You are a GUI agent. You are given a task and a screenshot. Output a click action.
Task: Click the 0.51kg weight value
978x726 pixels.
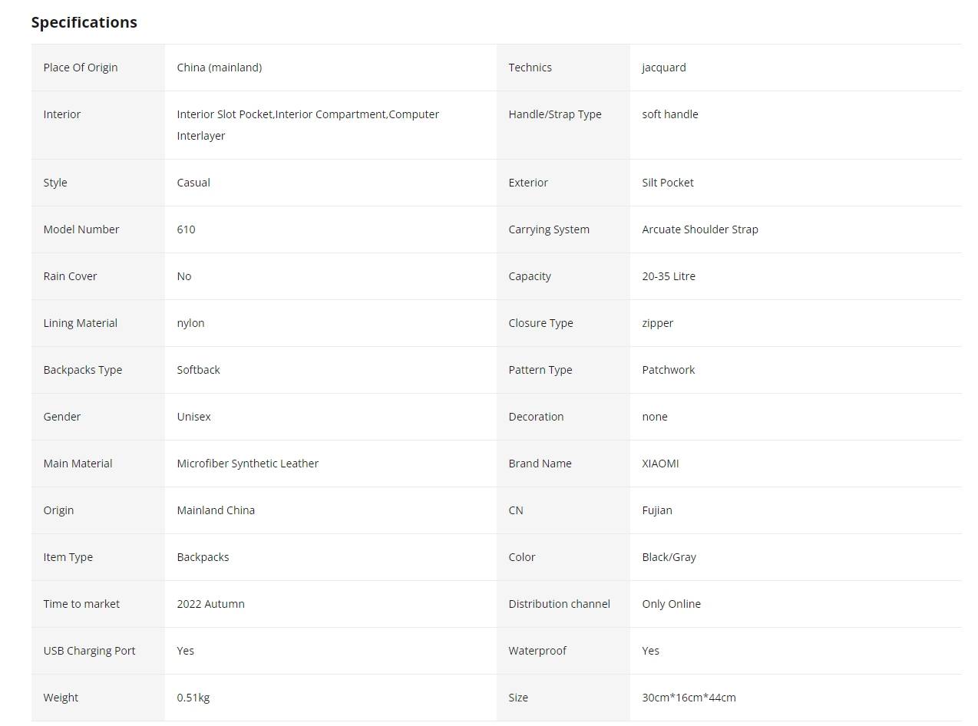pyautogui.click(x=193, y=698)
